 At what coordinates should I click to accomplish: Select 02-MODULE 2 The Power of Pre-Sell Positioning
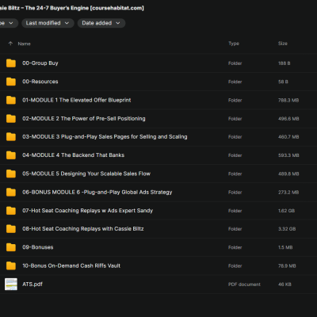84,119
